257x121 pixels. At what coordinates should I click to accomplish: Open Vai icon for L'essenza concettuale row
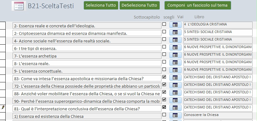(175, 70)
